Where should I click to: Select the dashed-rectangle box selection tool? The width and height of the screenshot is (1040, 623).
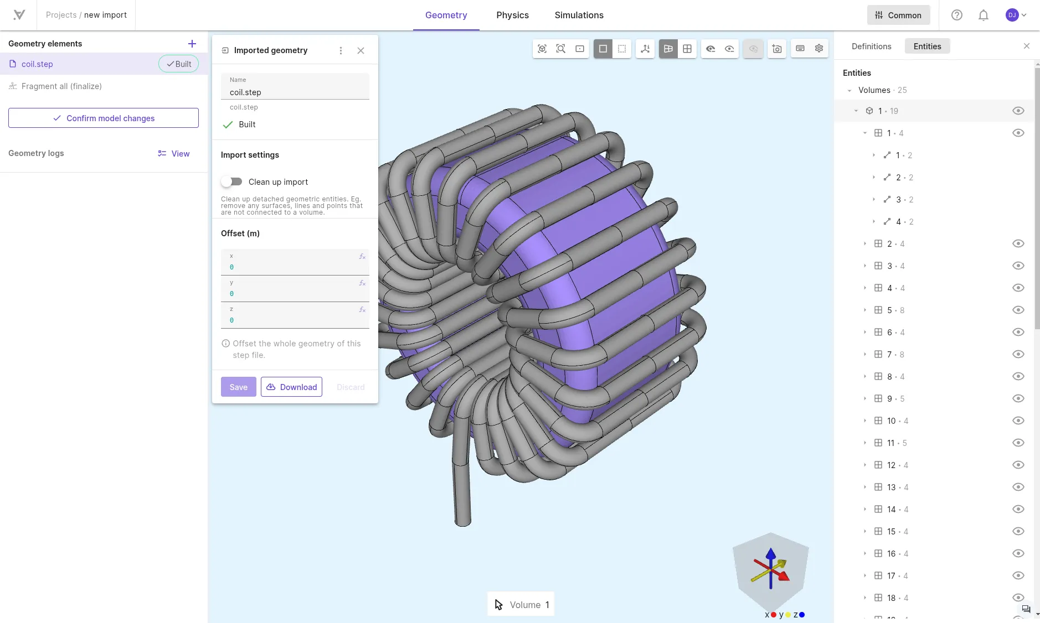click(x=622, y=49)
